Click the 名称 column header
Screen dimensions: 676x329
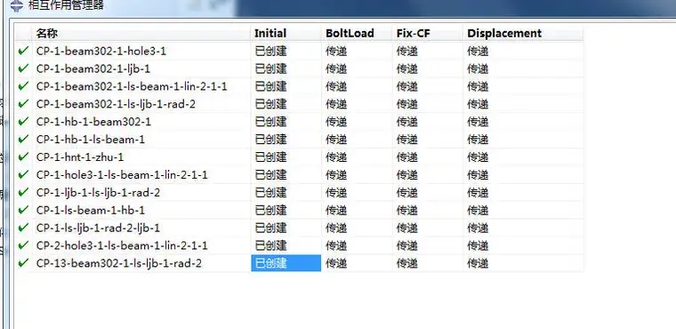click(x=141, y=33)
